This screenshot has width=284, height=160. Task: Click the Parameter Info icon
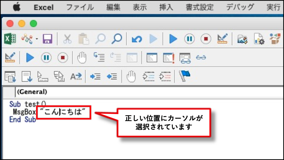click(x=59, y=76)
